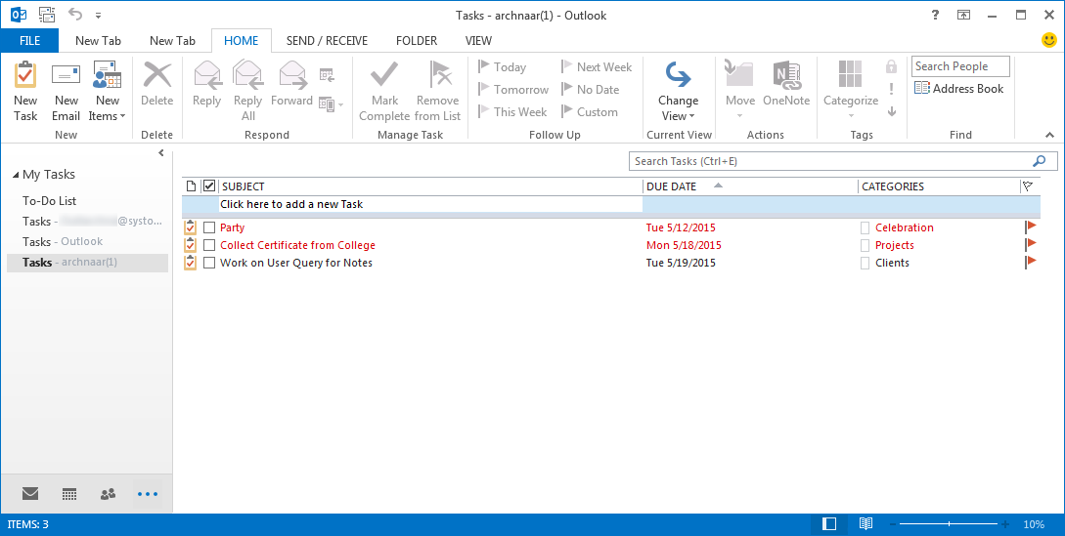
Task: Toggle the Clients category box
Action: tap(865, 264)
